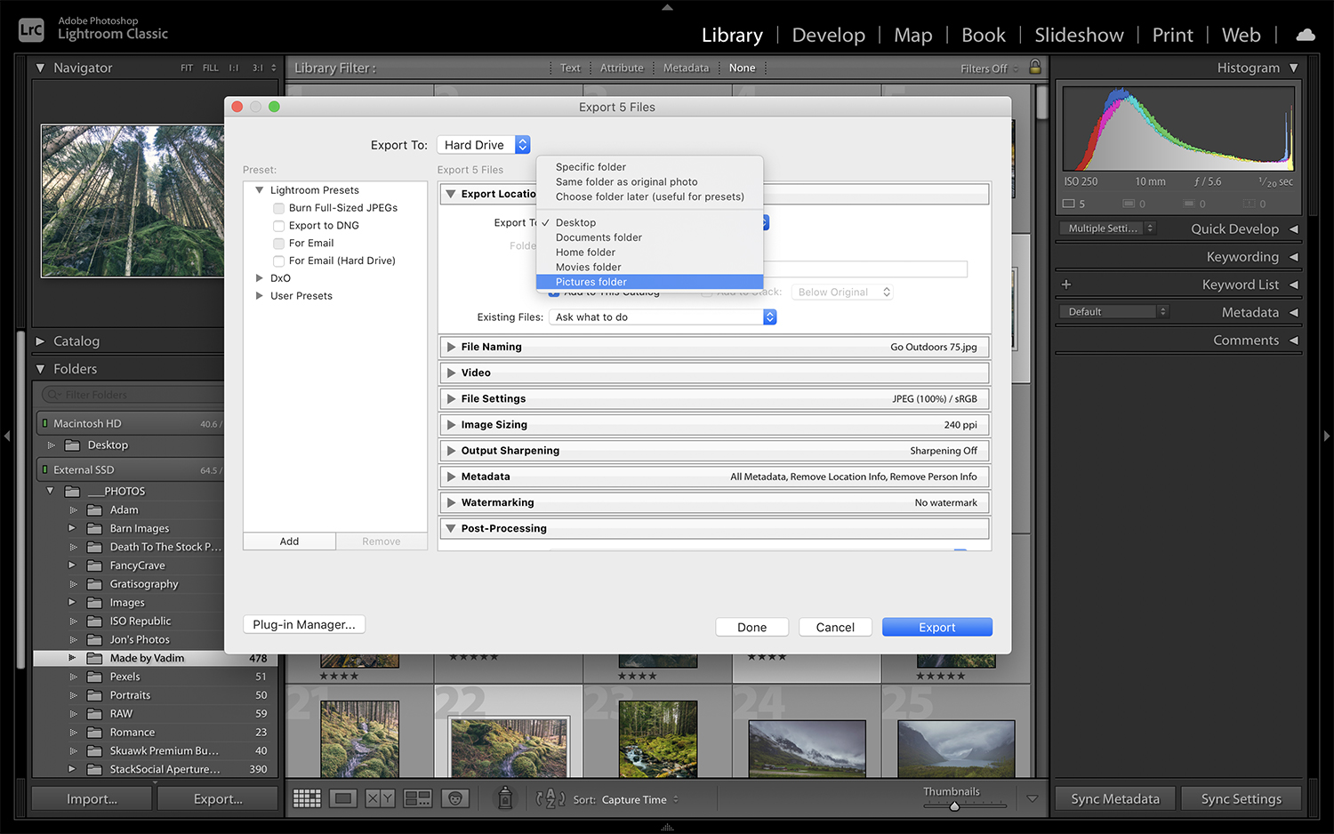Choose Specific folder option
Screen dimensions: 1334x834
click(x=649, y=167)
